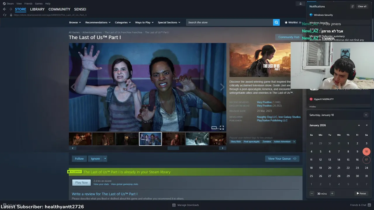The width and height of the screenshot is (374, 210).
Task: Click the Windows Security shield icon
Action: tap(311, 15)
